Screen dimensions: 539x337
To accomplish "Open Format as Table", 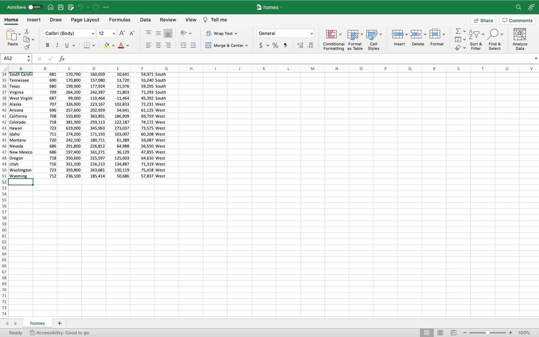I will click(355, 39).
